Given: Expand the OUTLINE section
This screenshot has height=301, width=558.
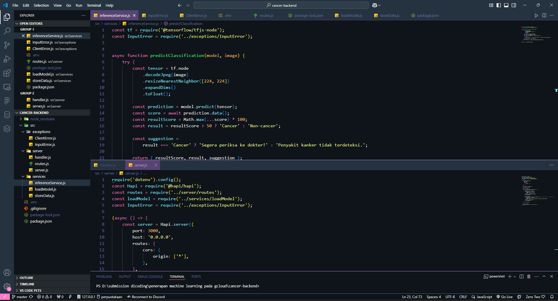Looking at the screenshot, I should pos(52,278).
